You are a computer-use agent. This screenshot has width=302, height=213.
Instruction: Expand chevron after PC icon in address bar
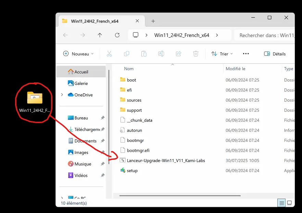click(x=147, y=35)
